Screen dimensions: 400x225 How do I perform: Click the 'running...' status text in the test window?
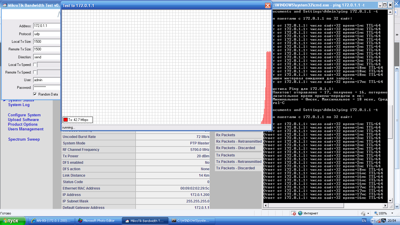pyautogui.click(x=69, y=127)
